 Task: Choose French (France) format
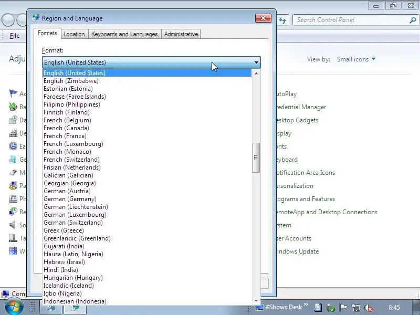(147, 136)
